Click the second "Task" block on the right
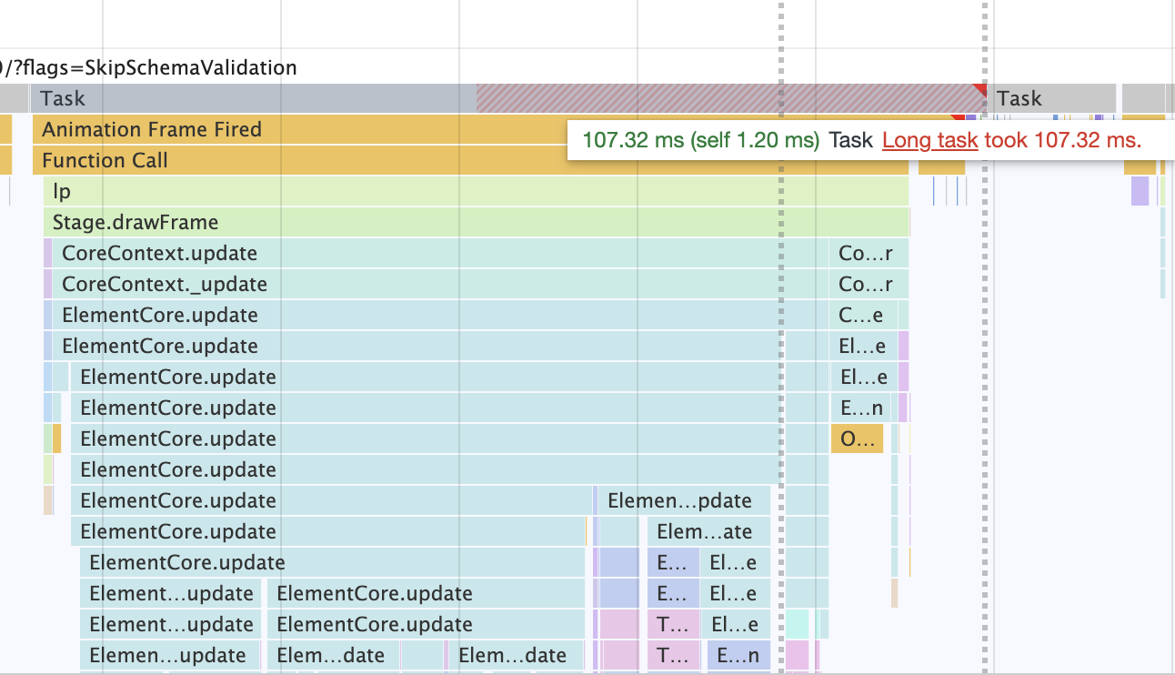 coord(1046,97)
